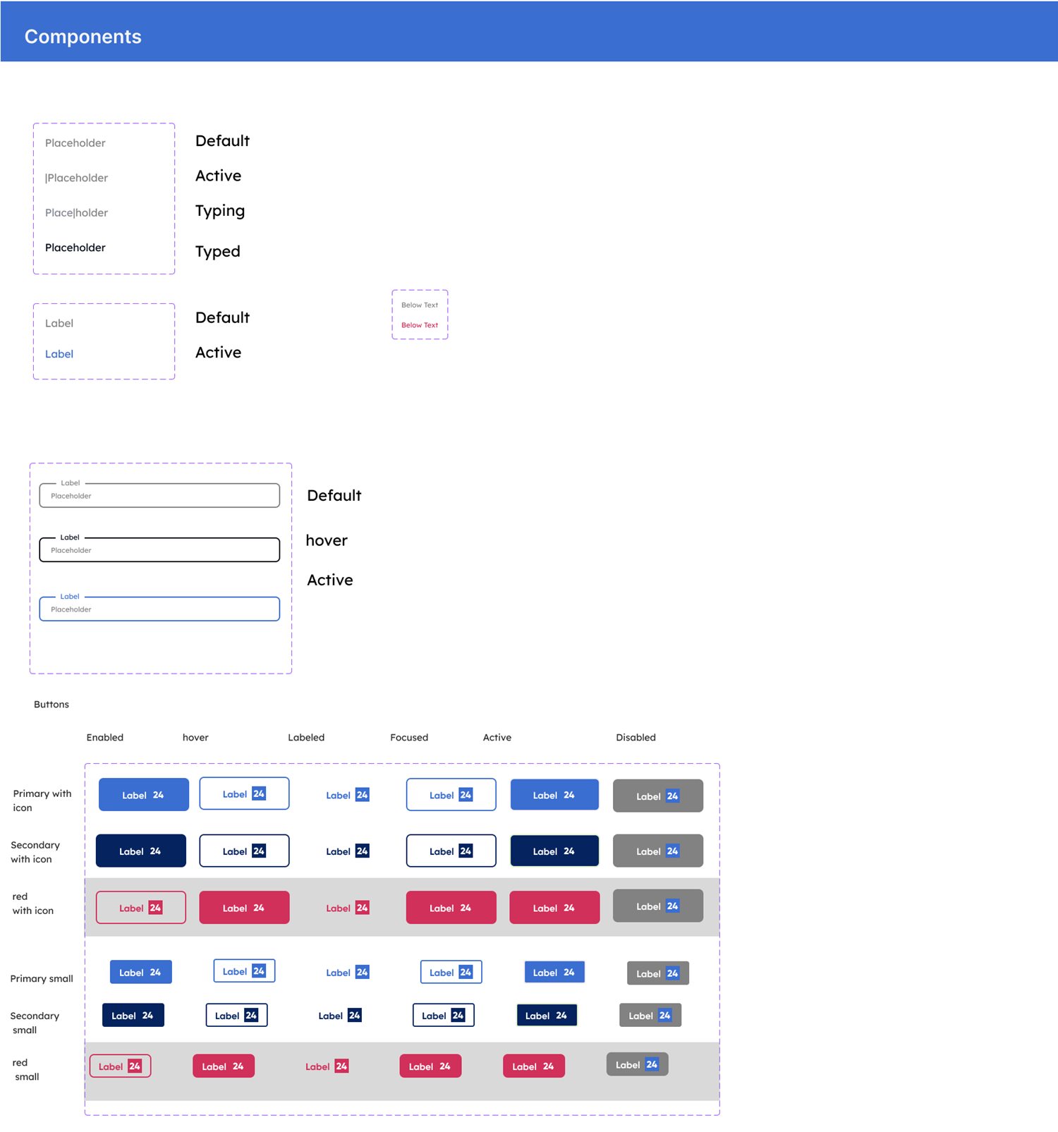Click the Secondary with icon Active navy button
The width and height of the screenshot is (1058, 1132).
click(554, 851)
